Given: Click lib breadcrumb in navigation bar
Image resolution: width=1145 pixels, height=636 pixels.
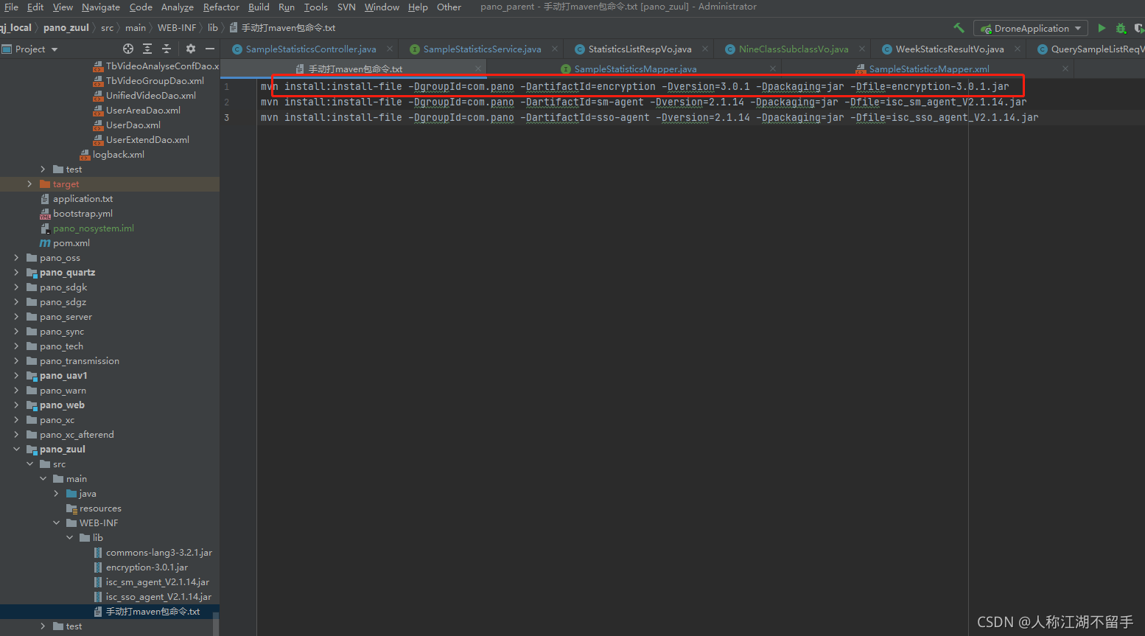Looking at the screenshot, I should [x=213, y=28].
